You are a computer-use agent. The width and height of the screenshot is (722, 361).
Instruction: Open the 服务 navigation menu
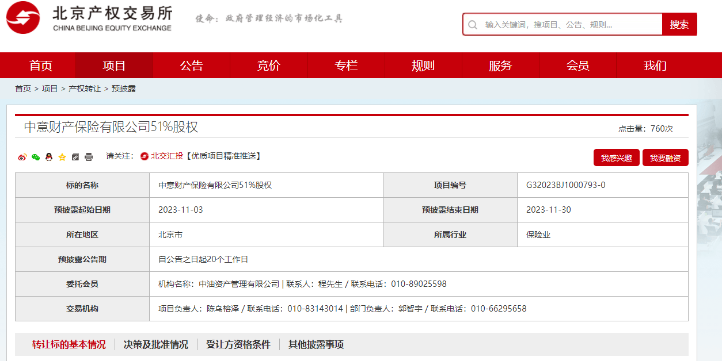(x=500, y=66)
